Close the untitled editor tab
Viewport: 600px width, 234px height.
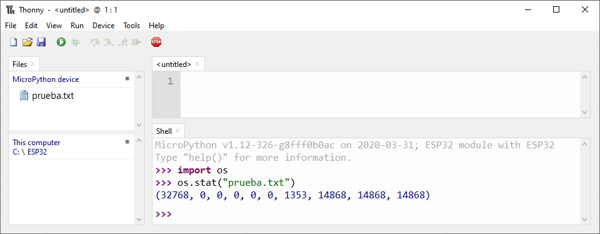tap(197, 64)
